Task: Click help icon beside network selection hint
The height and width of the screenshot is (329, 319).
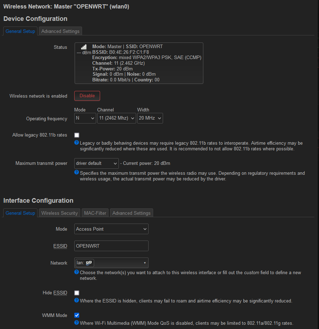Action: (x=76, y=272)
